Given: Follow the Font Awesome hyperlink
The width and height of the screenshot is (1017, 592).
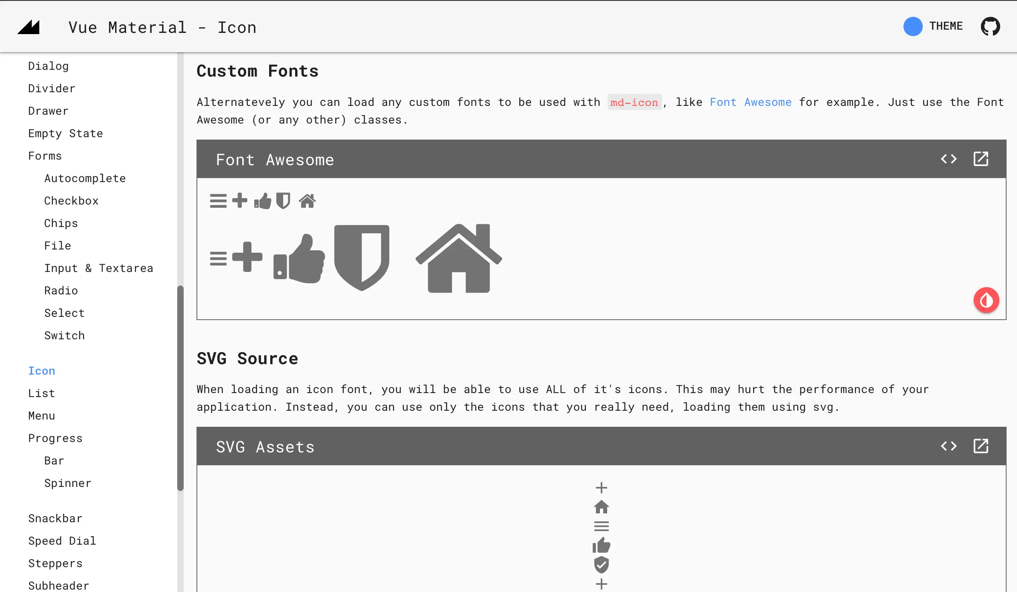Looking at the screenshot, I should (750, 102).
